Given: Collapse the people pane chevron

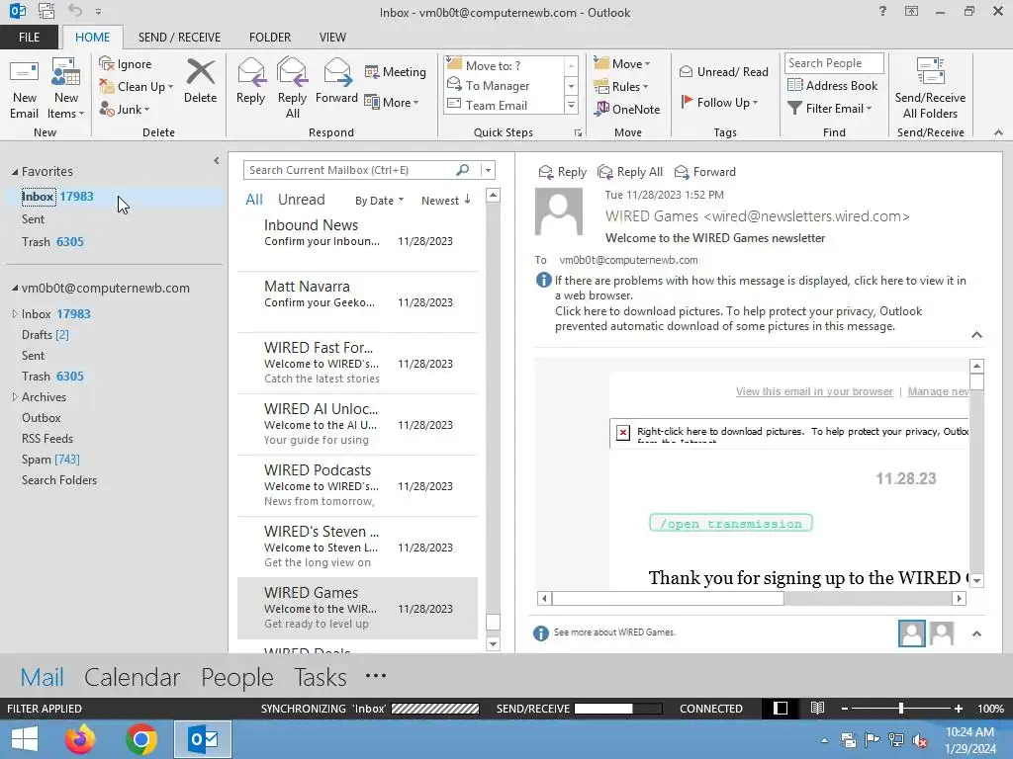Looking at the screenshot, I should 976,633.
